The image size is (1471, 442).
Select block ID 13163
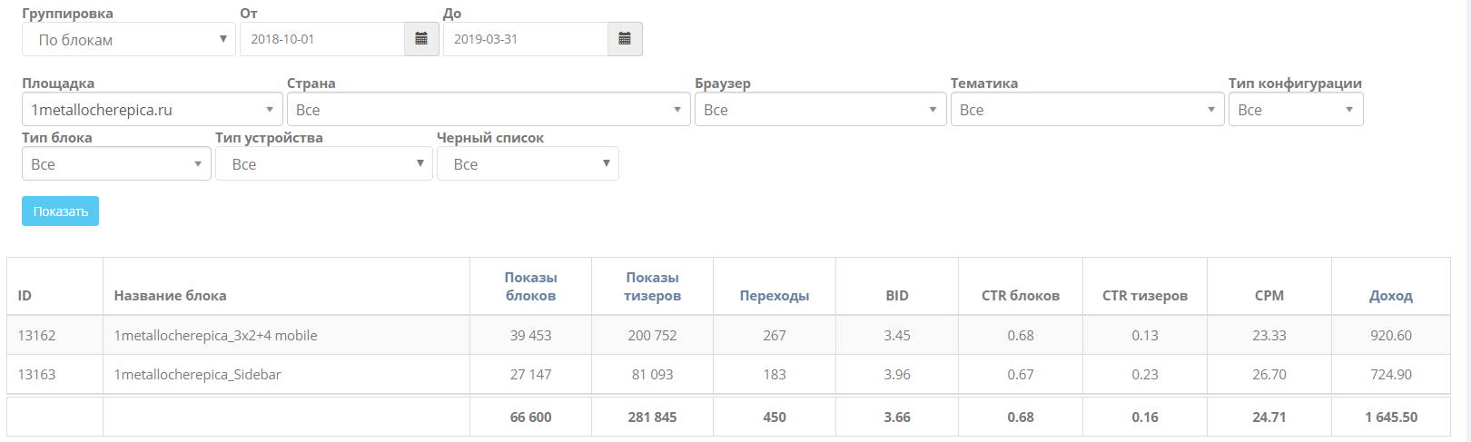point(37,375)
